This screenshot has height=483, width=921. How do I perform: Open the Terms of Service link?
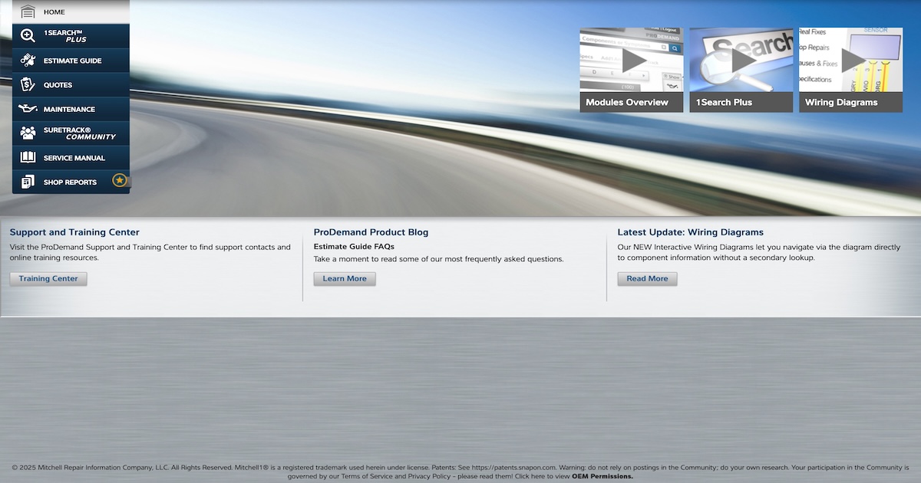point(368,476)
